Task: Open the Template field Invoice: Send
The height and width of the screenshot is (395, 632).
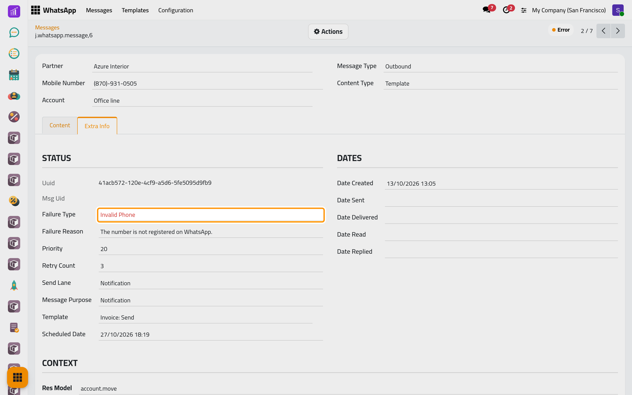Action: tap(205, 318)
